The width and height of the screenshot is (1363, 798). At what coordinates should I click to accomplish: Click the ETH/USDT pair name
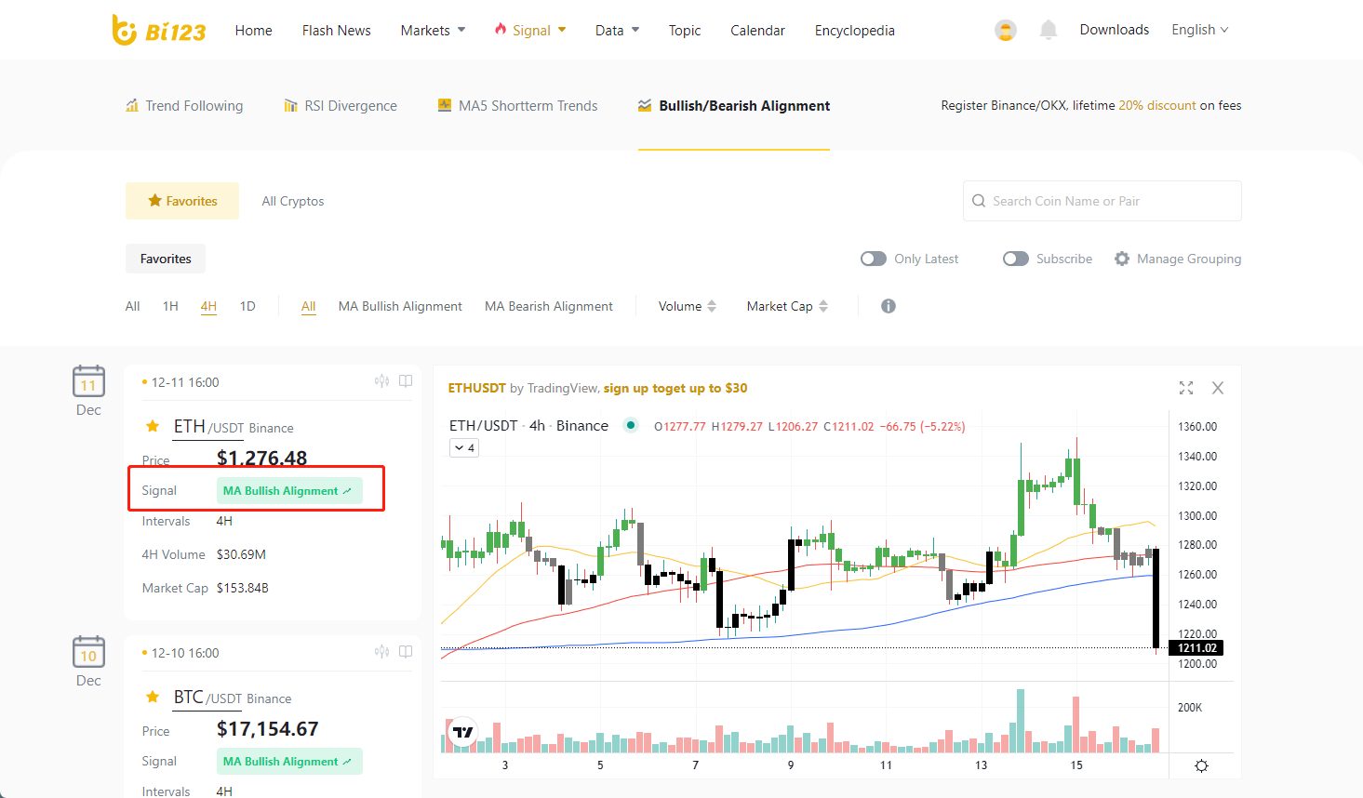(208, 427)
